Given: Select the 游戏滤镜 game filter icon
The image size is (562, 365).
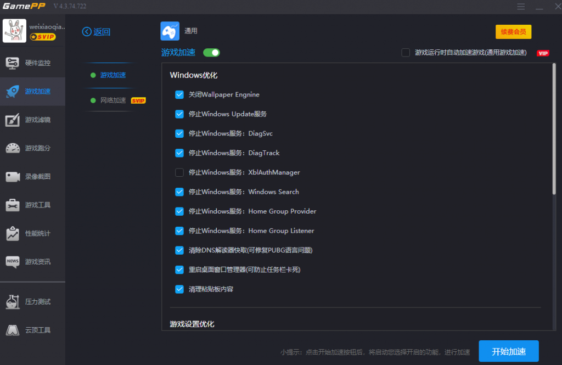Looking at the screenshot, I should [32, 120].
